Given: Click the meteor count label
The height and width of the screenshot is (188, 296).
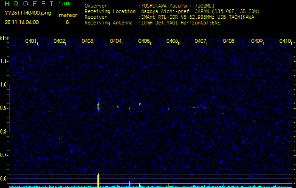Looking at the screenshot, I should tap(67, 15).
